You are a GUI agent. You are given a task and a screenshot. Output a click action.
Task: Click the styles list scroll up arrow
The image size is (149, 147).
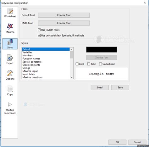pyautogui.click(x=71, y=49)
